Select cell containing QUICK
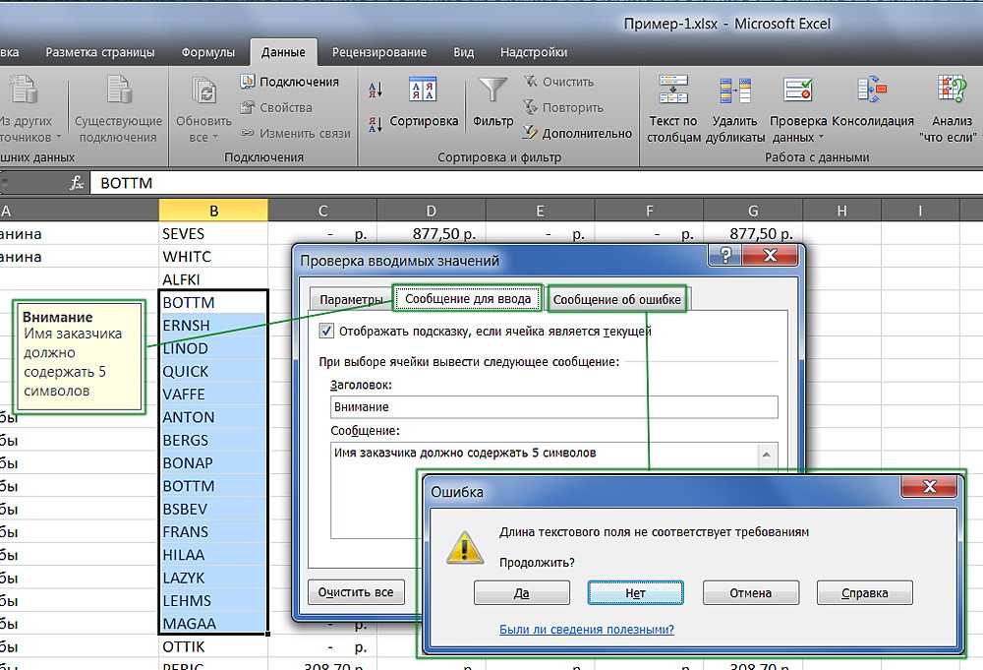This screenshot has height=670, width=983. point(213,371)
